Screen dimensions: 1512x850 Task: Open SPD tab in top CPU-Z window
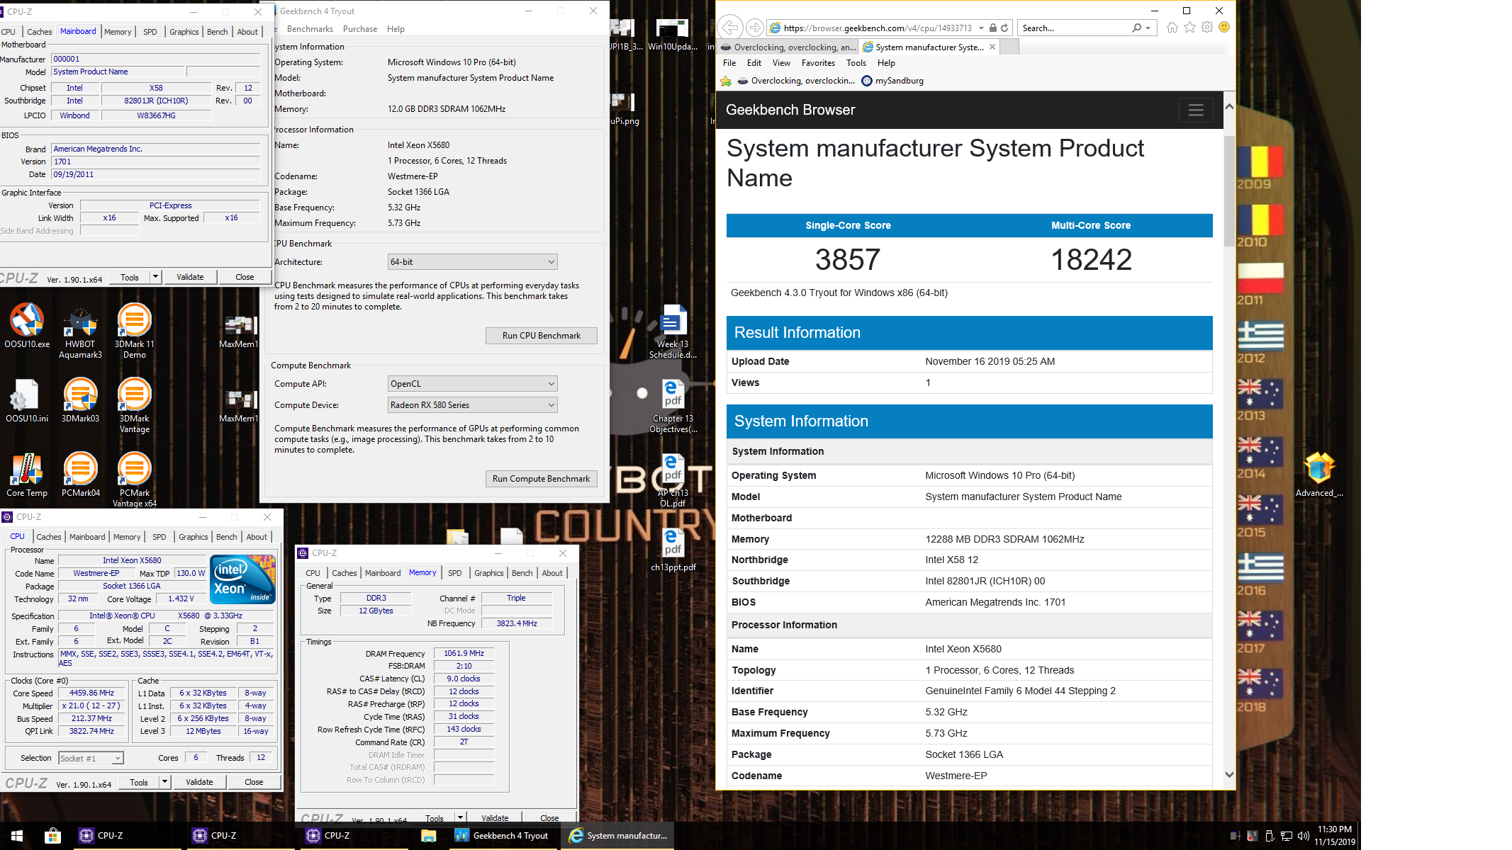(x=150, y=32)
